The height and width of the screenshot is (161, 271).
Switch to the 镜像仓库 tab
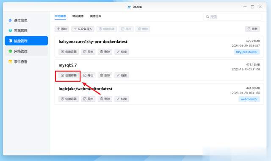96,16
